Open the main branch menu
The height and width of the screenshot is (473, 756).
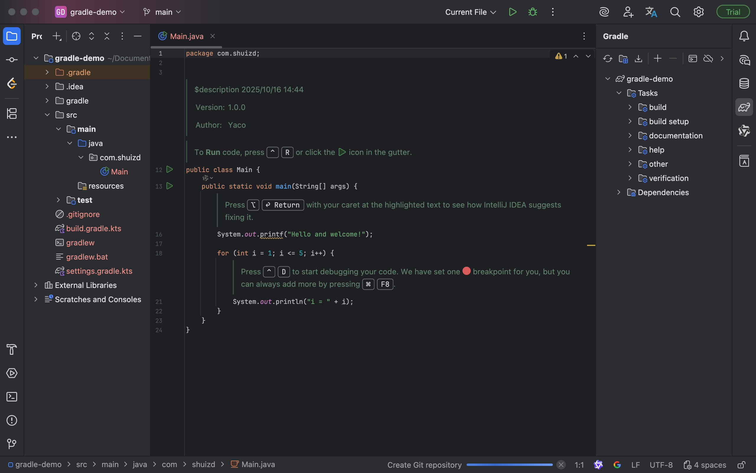tap(162, 12)
